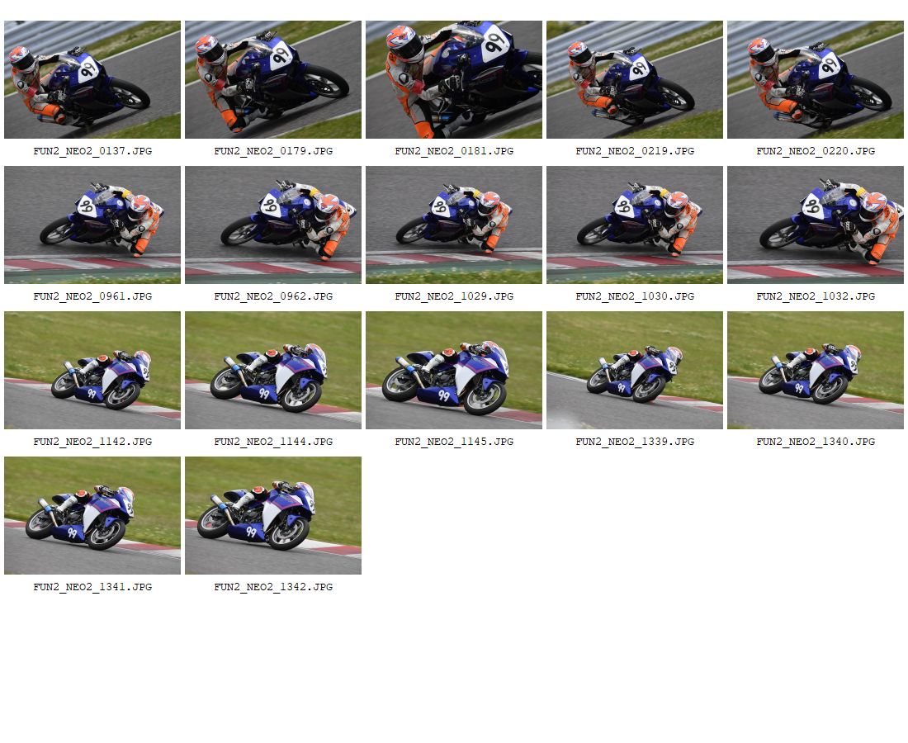
Task: Open the FUN2_NEO2_0961.JPG image
Action: coord(92,225)
